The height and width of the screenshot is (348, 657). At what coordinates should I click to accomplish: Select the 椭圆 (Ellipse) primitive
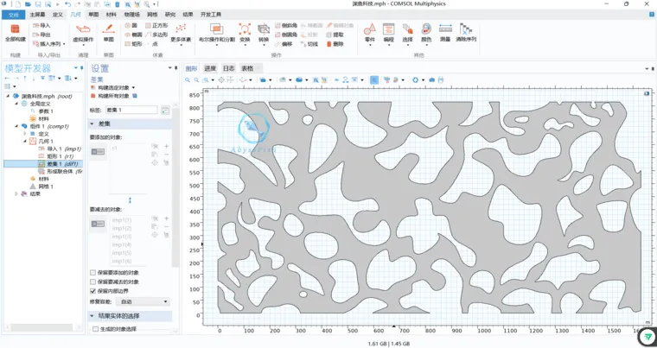coord(133,35)
